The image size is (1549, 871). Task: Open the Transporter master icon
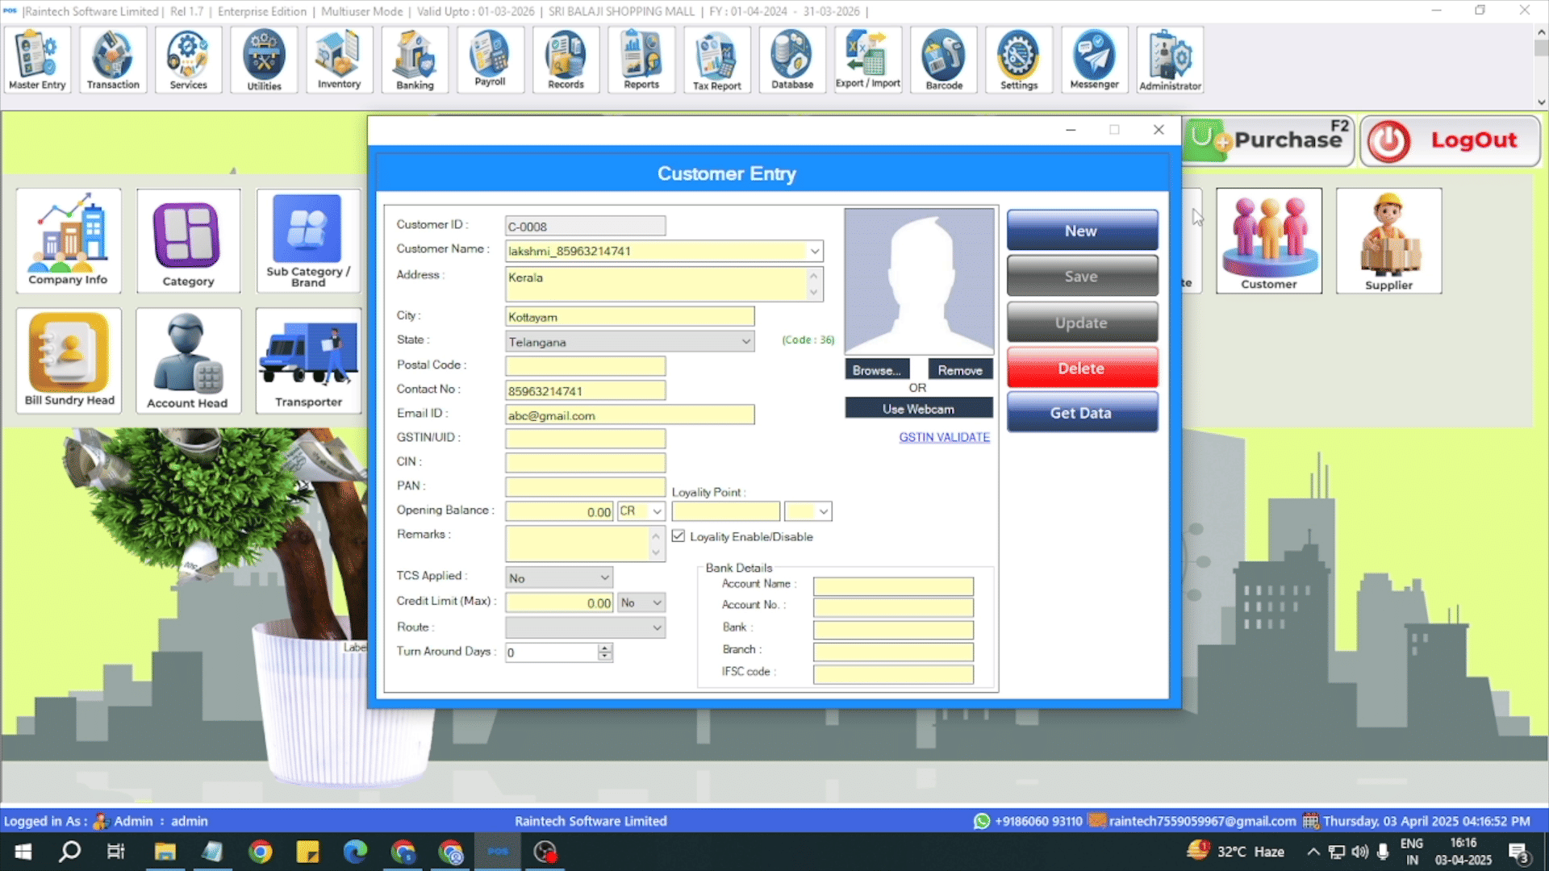[308, 360]
